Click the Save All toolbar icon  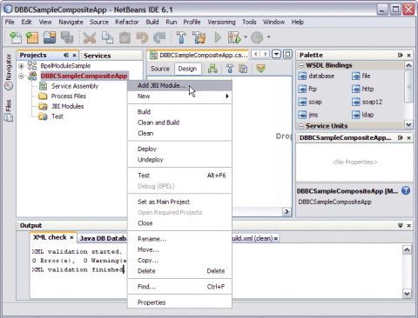click(67, 37)
